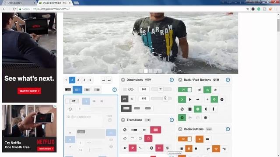The height and width of the screenshot is (157, 280).
Task: Collapse the Back / Fwd Buttons section
Action: pos(180,80)
